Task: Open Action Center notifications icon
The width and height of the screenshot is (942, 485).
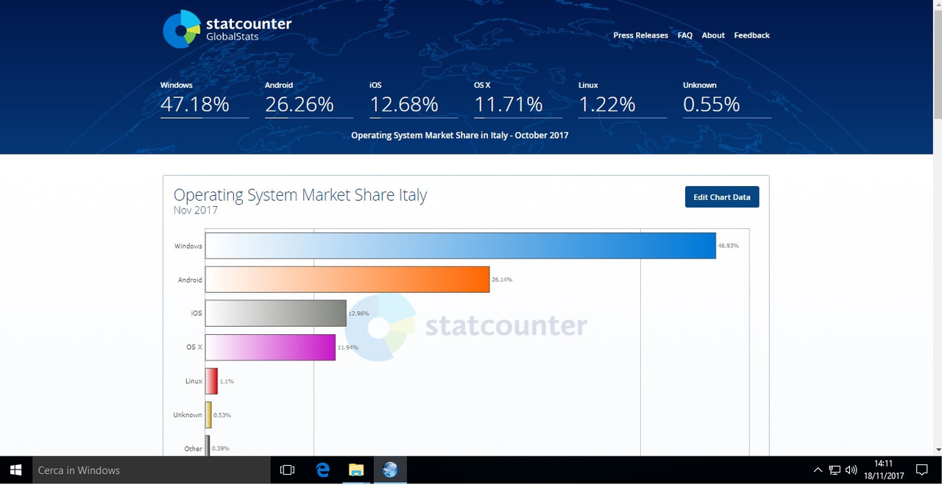Action: click(x=921, y=470)
